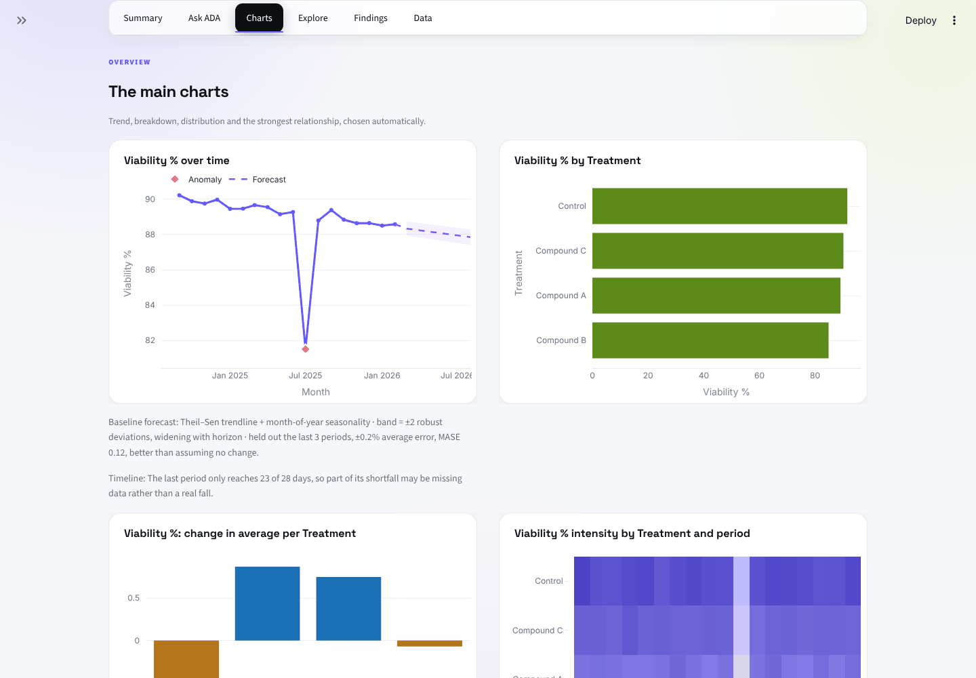Select the Compound A green bar
Screen dimensions: 976x678
tap(716, 296)
